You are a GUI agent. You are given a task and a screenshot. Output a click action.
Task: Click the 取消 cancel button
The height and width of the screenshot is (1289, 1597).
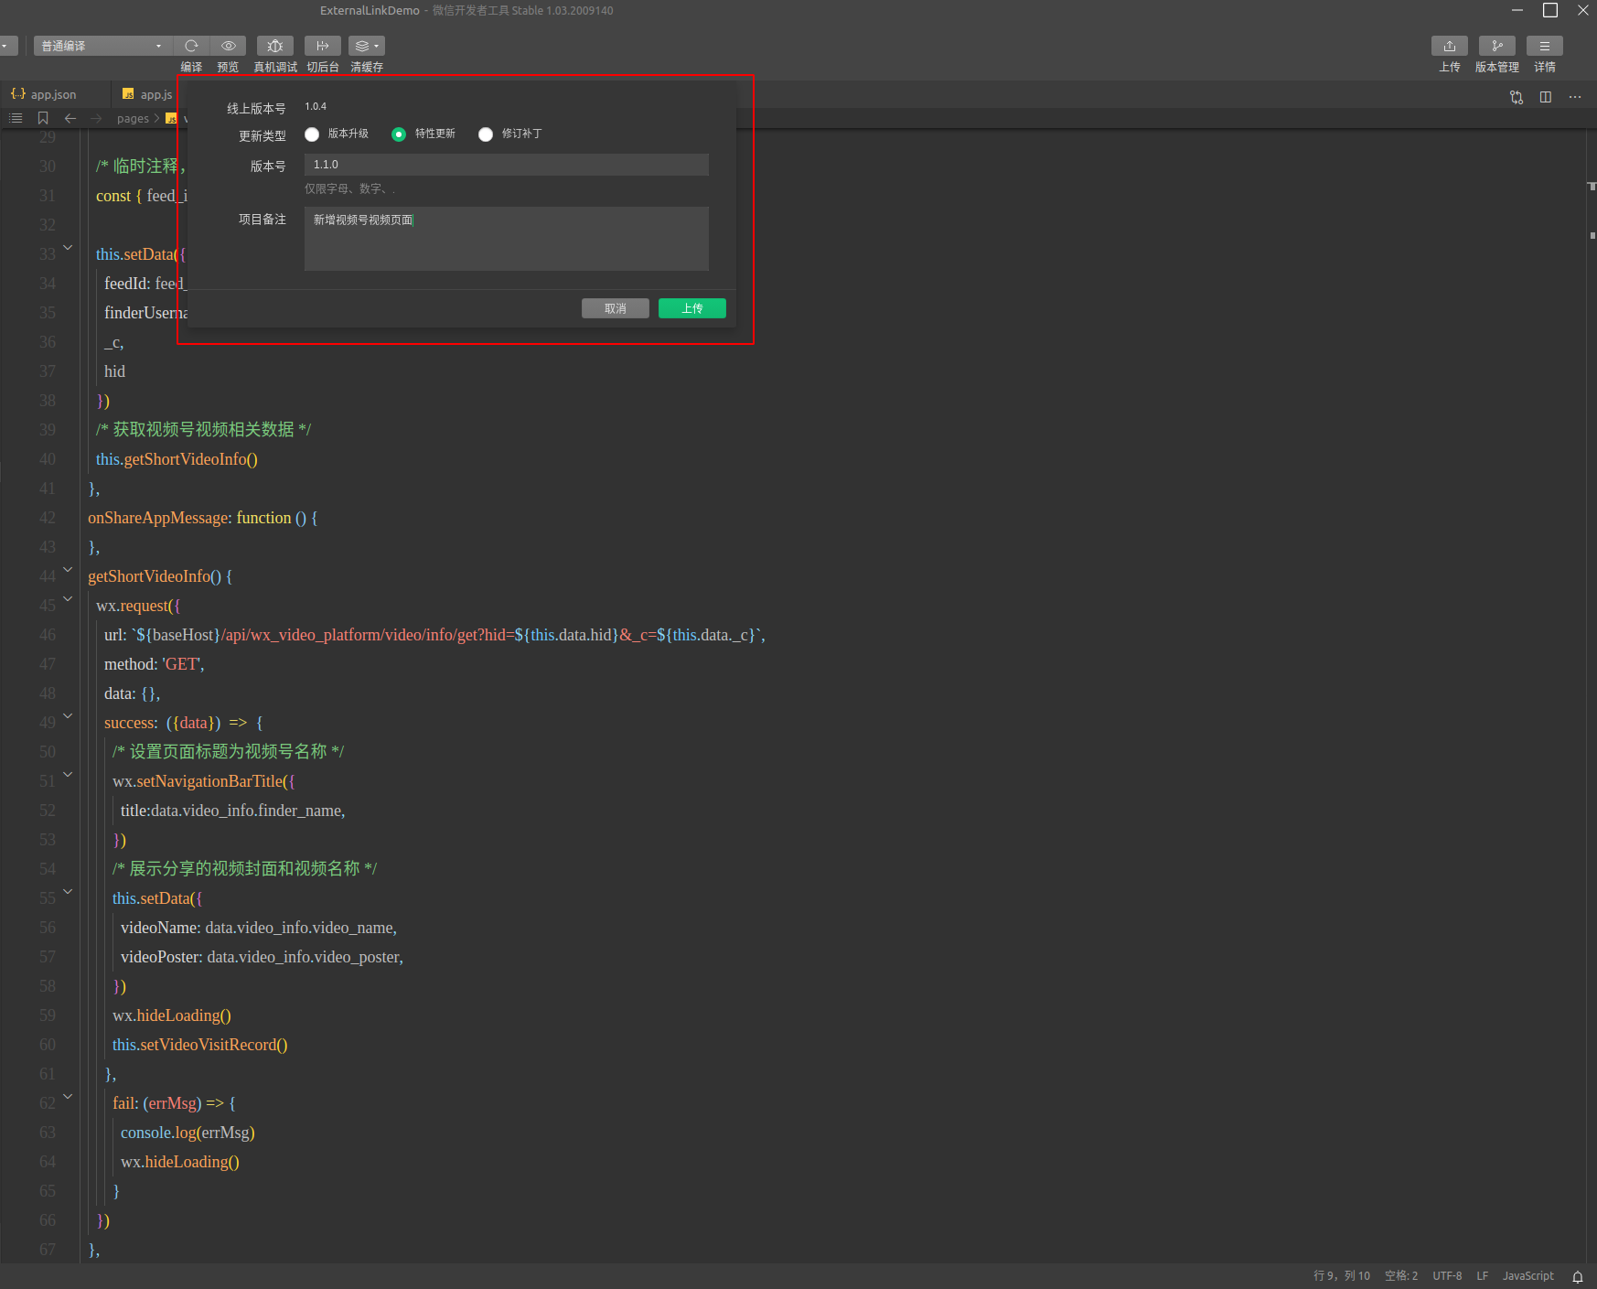pos(616,308)
